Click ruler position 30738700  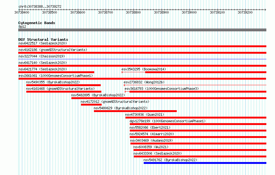point(106,12)
